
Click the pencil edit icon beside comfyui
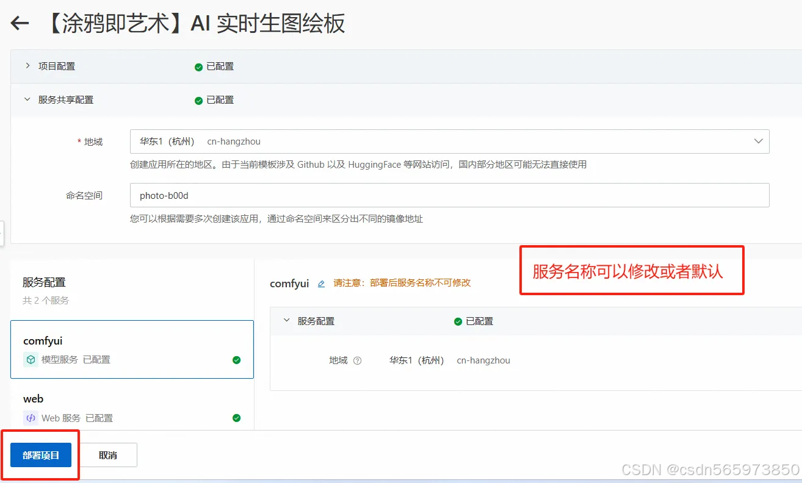coord(321,283)
